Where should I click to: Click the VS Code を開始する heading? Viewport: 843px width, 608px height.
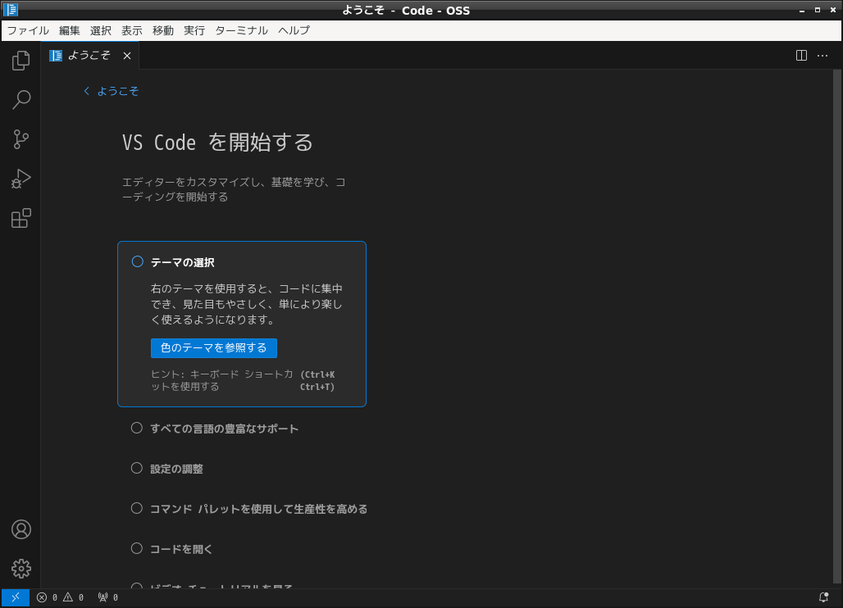click(x=217, y=143)
